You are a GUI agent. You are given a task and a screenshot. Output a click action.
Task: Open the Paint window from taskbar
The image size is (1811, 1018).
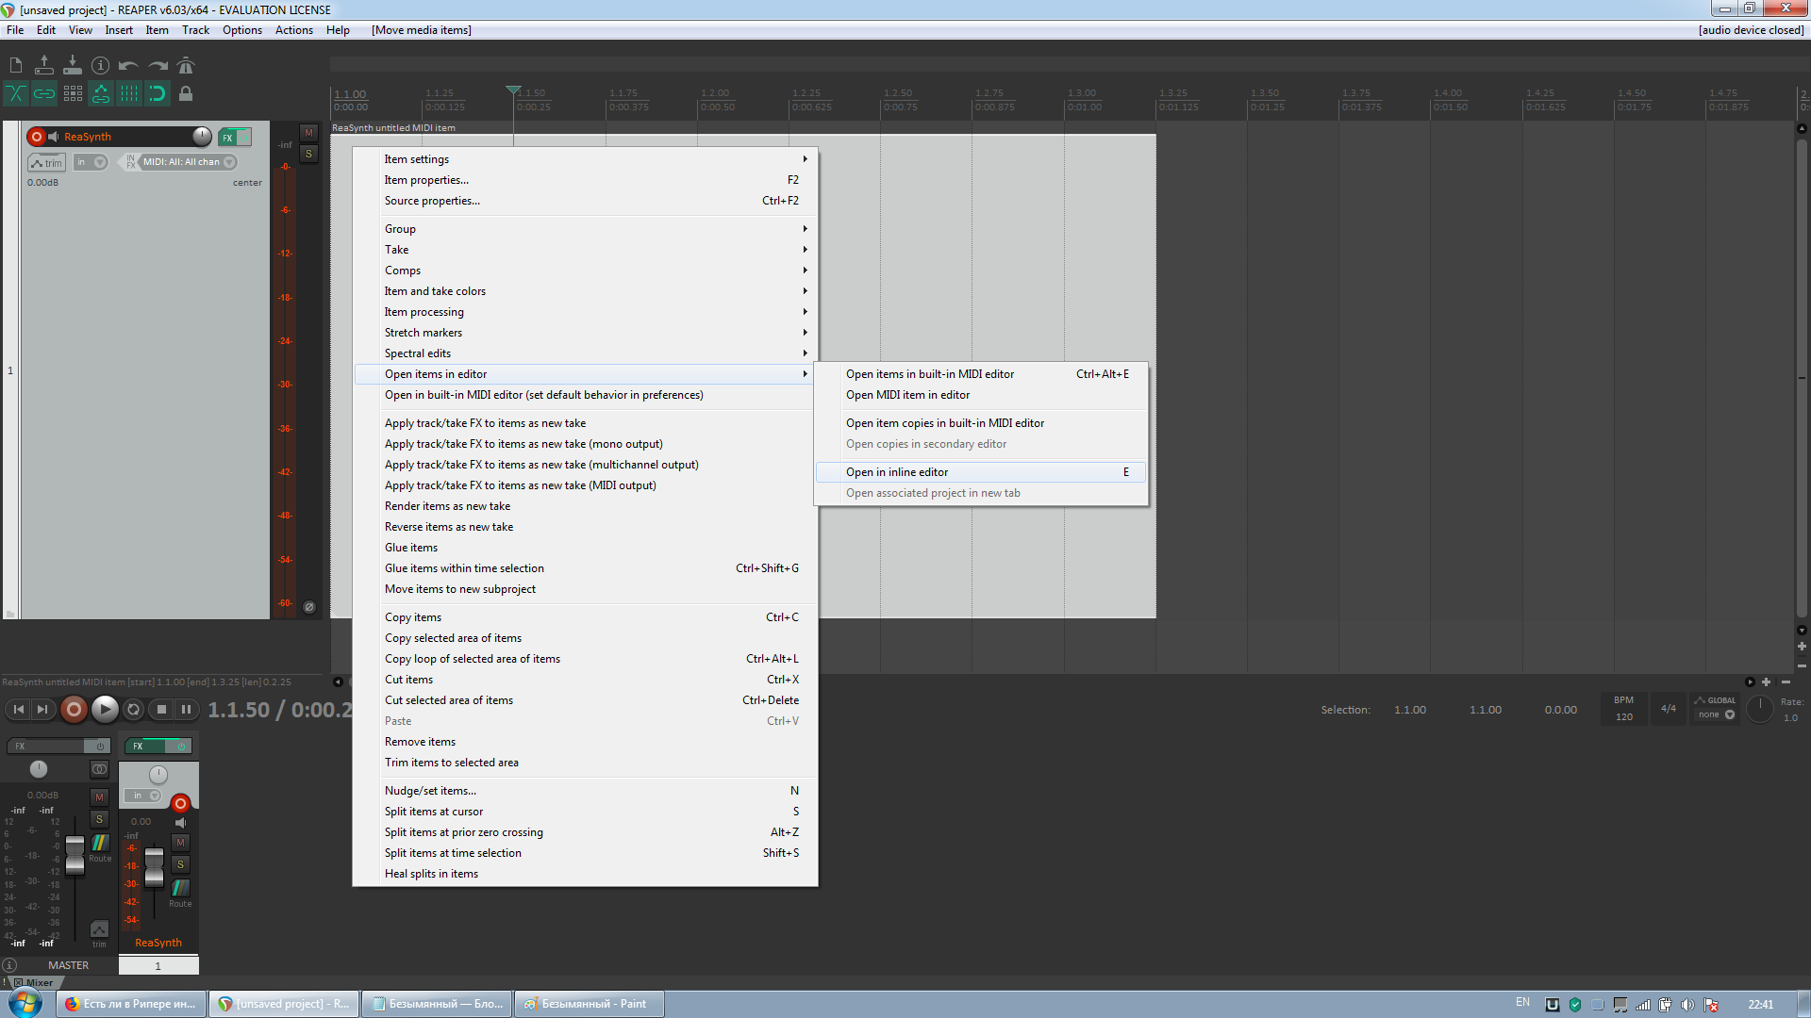pyautogui.click(x=590, y=1004)
